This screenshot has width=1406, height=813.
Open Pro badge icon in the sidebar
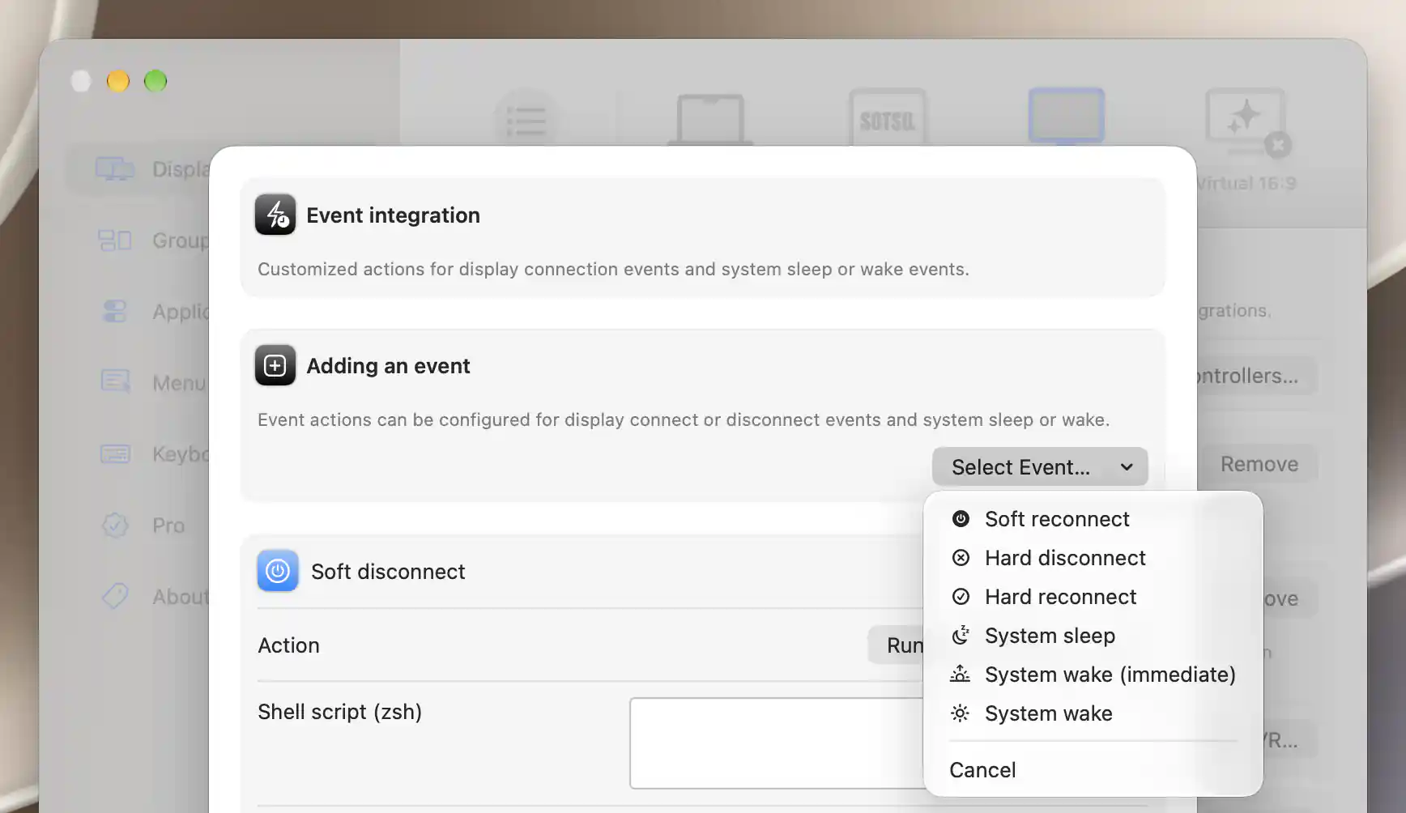pos(115,526)
